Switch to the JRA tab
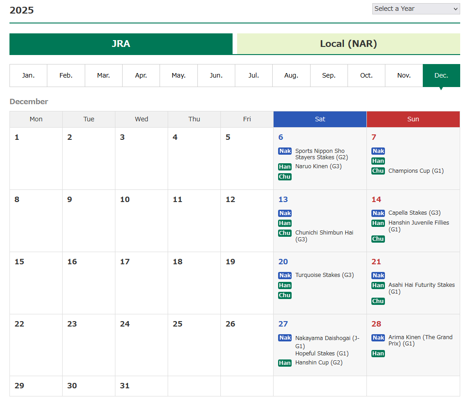The width and height of the screenshot is (471, 405). click(121, 44)
